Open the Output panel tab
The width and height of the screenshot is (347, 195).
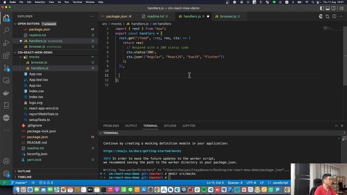tap(131, 126)
